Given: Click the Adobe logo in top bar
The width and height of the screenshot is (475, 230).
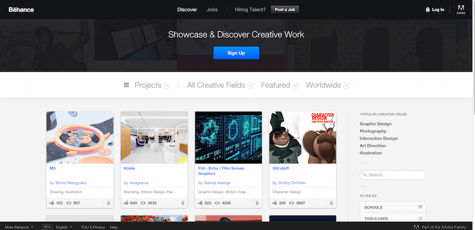Looking at the screenshot, I should (461, 9).
